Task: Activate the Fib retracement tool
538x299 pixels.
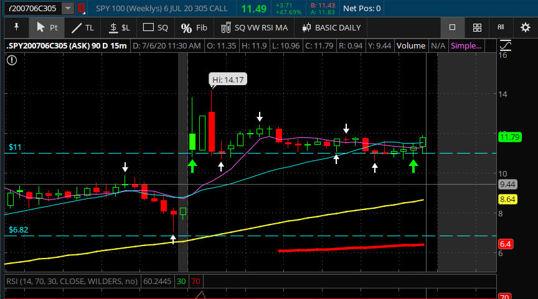Action: click(194, 27)
